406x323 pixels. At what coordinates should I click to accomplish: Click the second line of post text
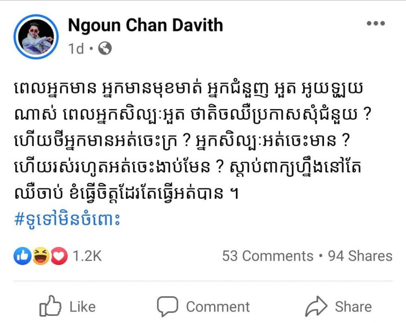(193, 115)
